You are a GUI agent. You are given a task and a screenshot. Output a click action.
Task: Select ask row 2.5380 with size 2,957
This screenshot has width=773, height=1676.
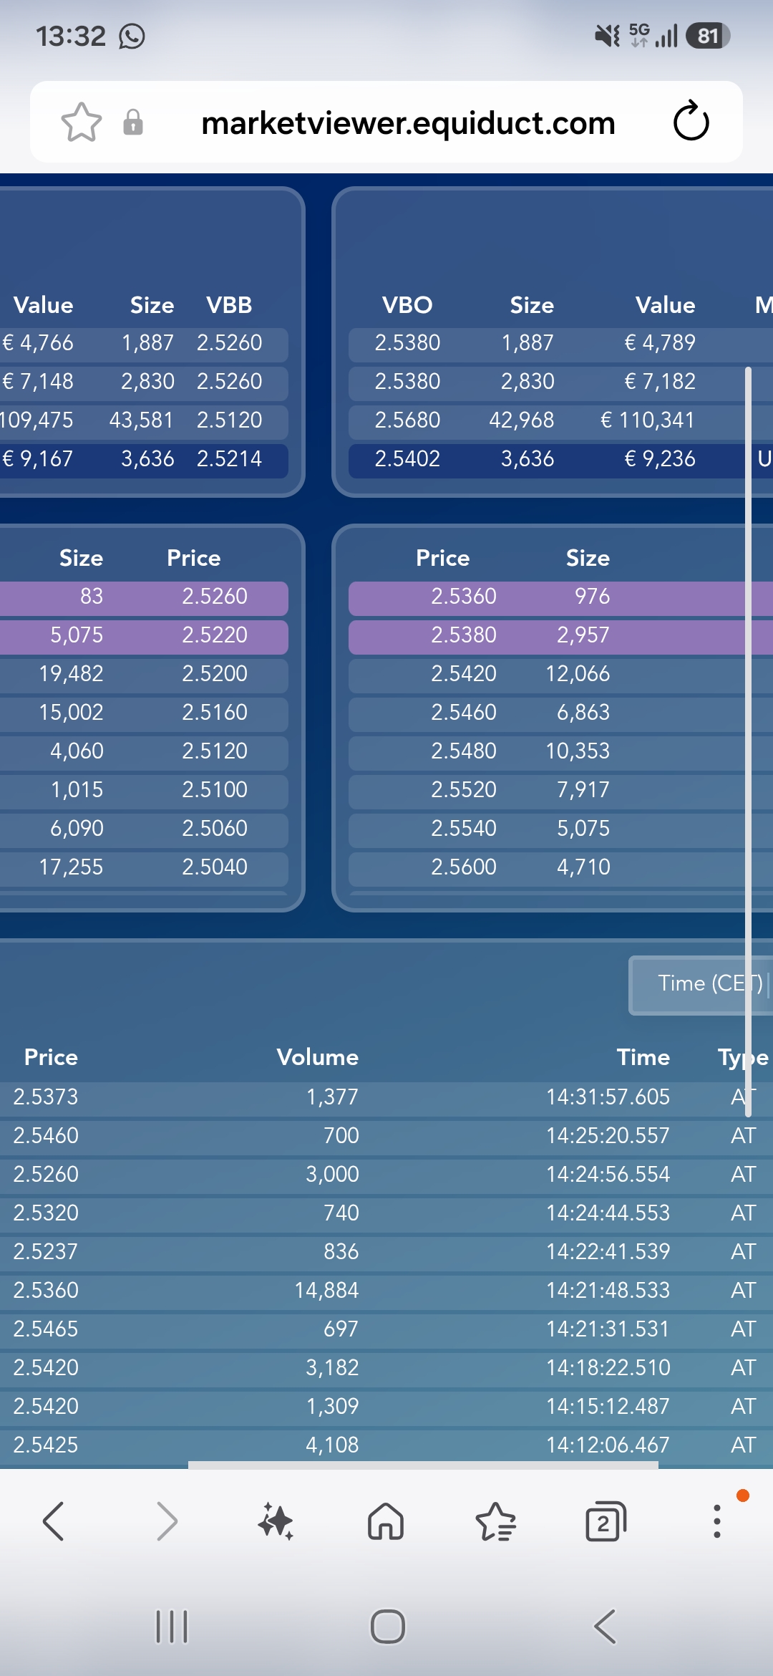pyautogui.click(x=560, y=636)
